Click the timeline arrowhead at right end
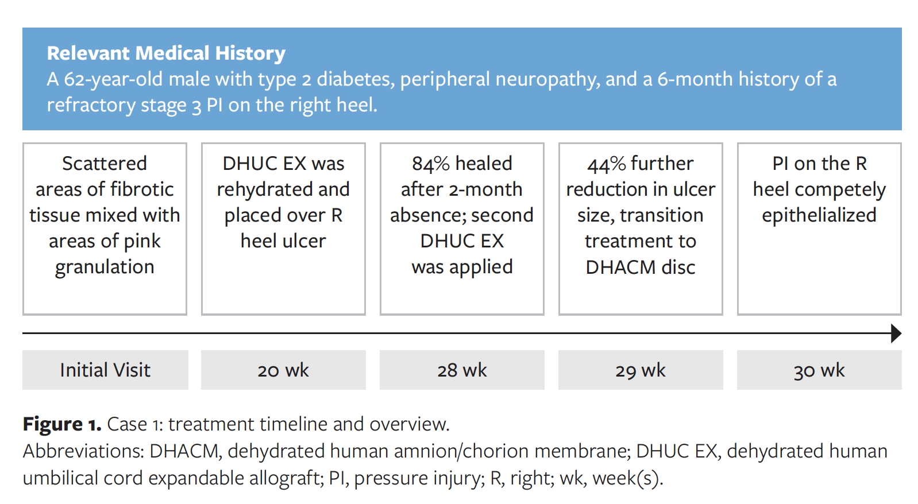This screenshot has width=918, height=504. [896, 333]
